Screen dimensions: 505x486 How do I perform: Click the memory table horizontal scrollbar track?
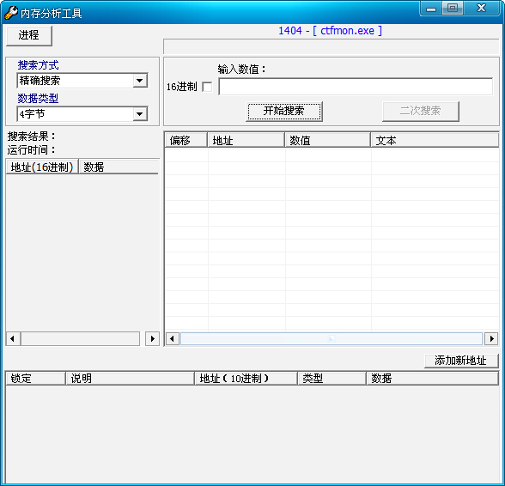(x=332, y=339)
